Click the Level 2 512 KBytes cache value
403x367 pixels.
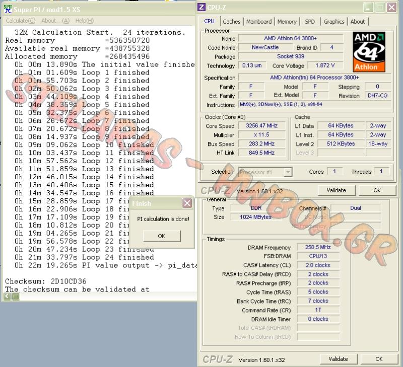341,144
